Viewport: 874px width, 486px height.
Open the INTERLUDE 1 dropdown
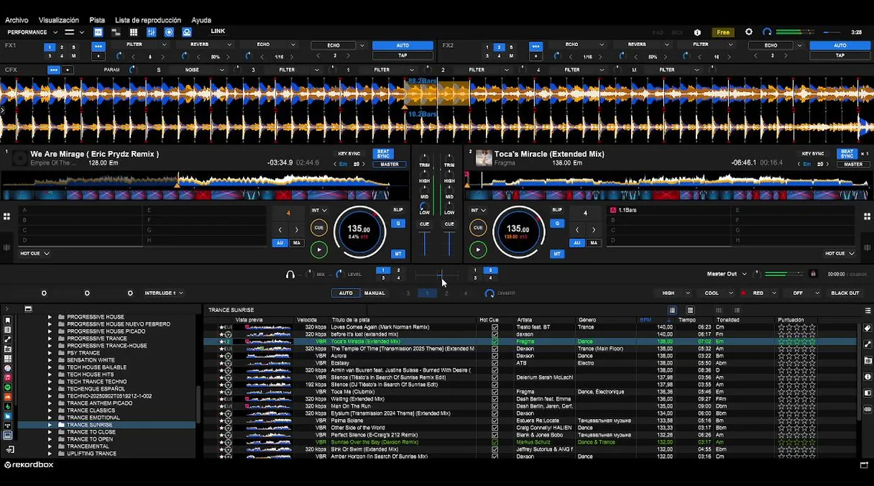(164, 293)
